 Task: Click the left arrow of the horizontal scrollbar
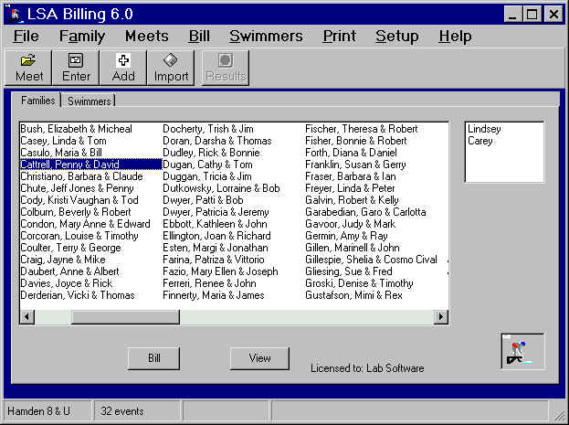[x=26, y=316]
